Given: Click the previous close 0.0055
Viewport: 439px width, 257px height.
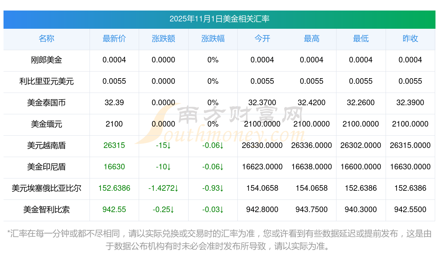Looking at the screenshot, I should pyautogui.click(x=410, y=81).
